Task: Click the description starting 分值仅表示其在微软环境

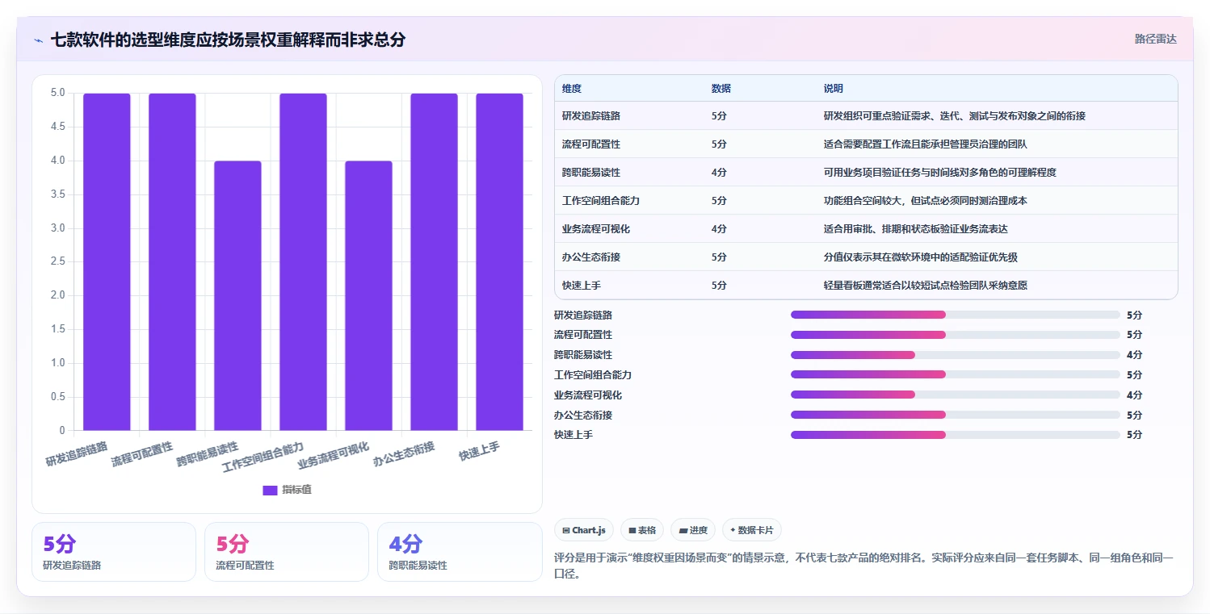Action: point(921,257)
